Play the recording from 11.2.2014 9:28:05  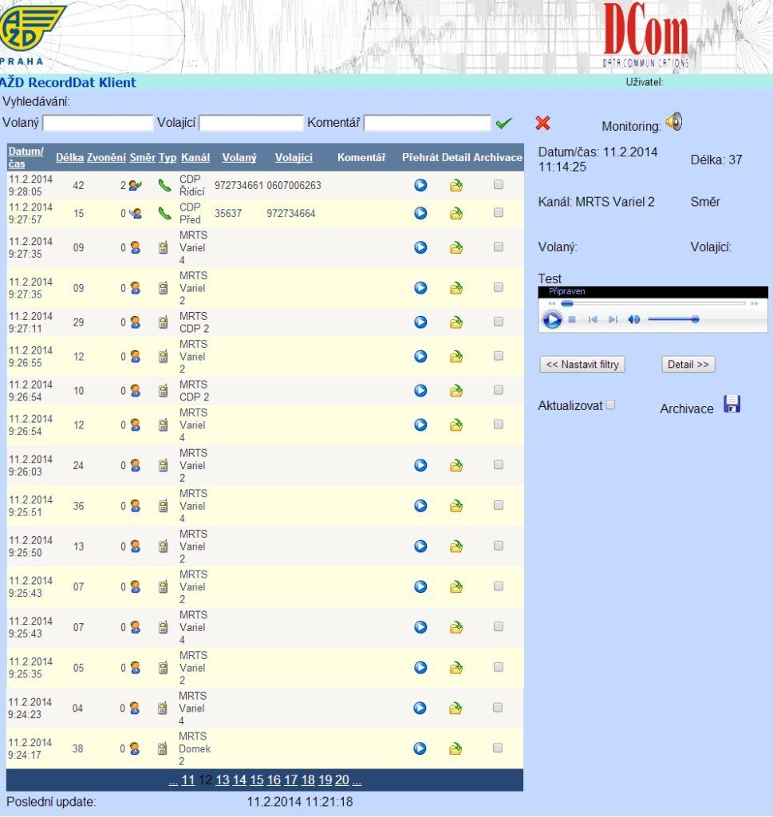420,185
